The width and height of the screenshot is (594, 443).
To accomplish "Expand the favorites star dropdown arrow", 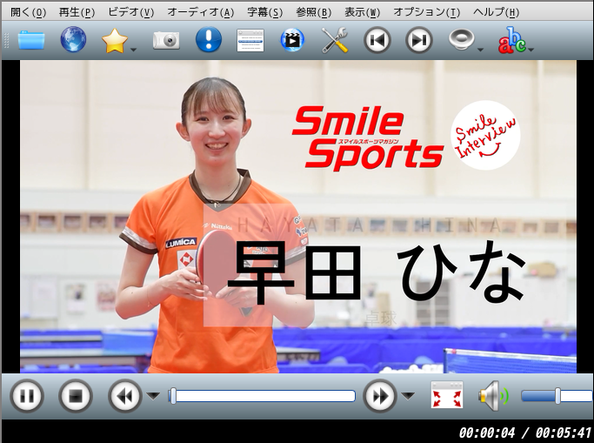I will [133, 50].
